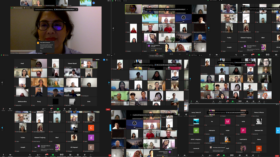Go to next gallery page in Slamet Riyadi window
Viewport: 280px width, 157px height.
[109, 83]
